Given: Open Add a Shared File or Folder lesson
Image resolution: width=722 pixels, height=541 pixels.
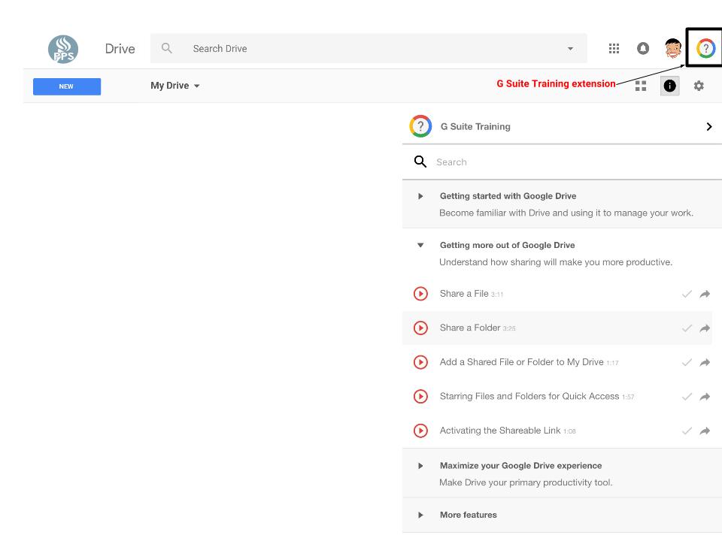Looking at the screenshot, I should pyautogui.click(x=521, y=362).
